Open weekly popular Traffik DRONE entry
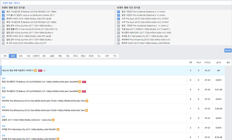The height and width of the screenshot is (140, 232). click(146, 43)
